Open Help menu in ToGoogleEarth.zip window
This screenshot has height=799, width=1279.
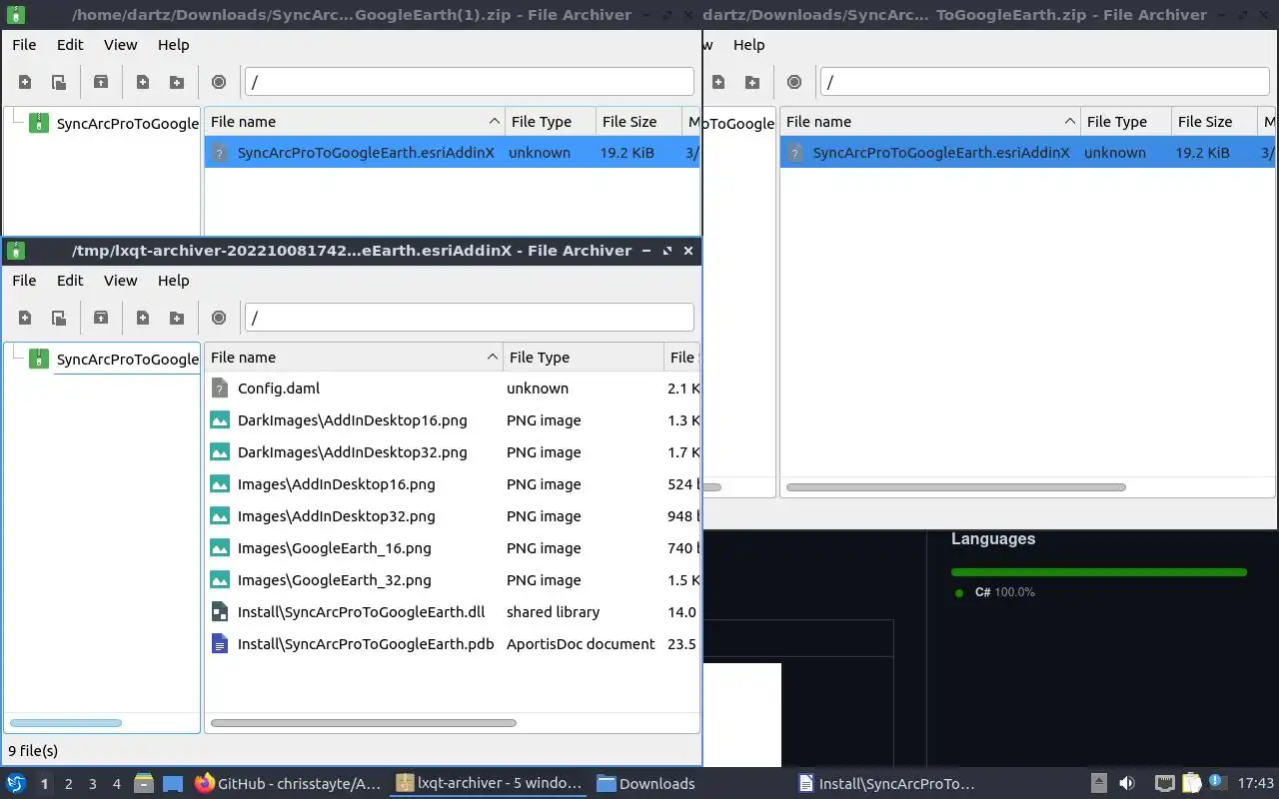[x=748, y=45]
